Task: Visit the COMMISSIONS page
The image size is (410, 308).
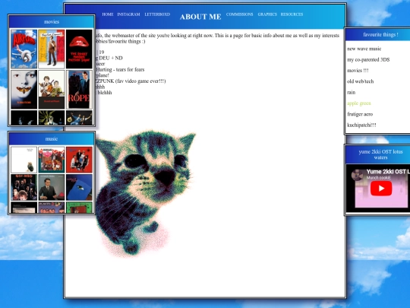Action: [239, 14]
